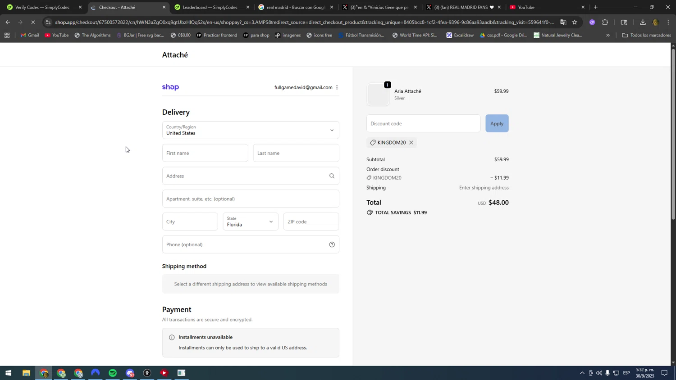Open a new browser tab
Image resolution: width=676 pixels, height=380 pixels.
coord(595,7)
